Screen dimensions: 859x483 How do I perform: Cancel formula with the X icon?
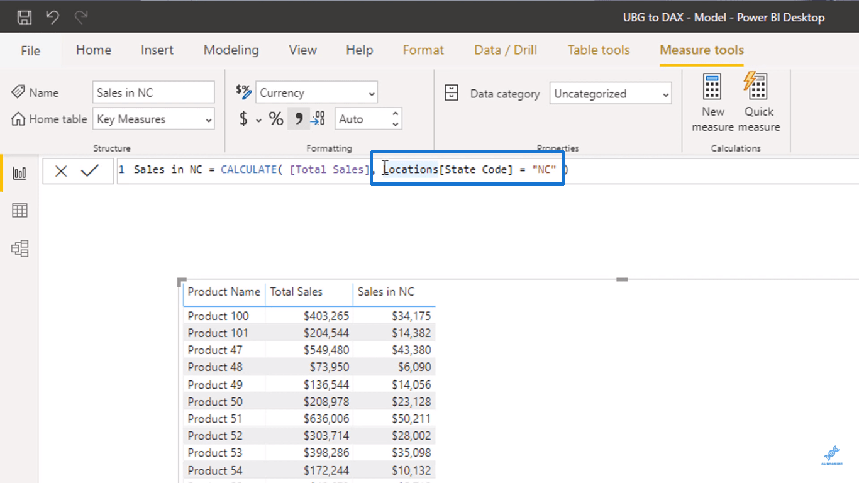(x=61, y=170)
